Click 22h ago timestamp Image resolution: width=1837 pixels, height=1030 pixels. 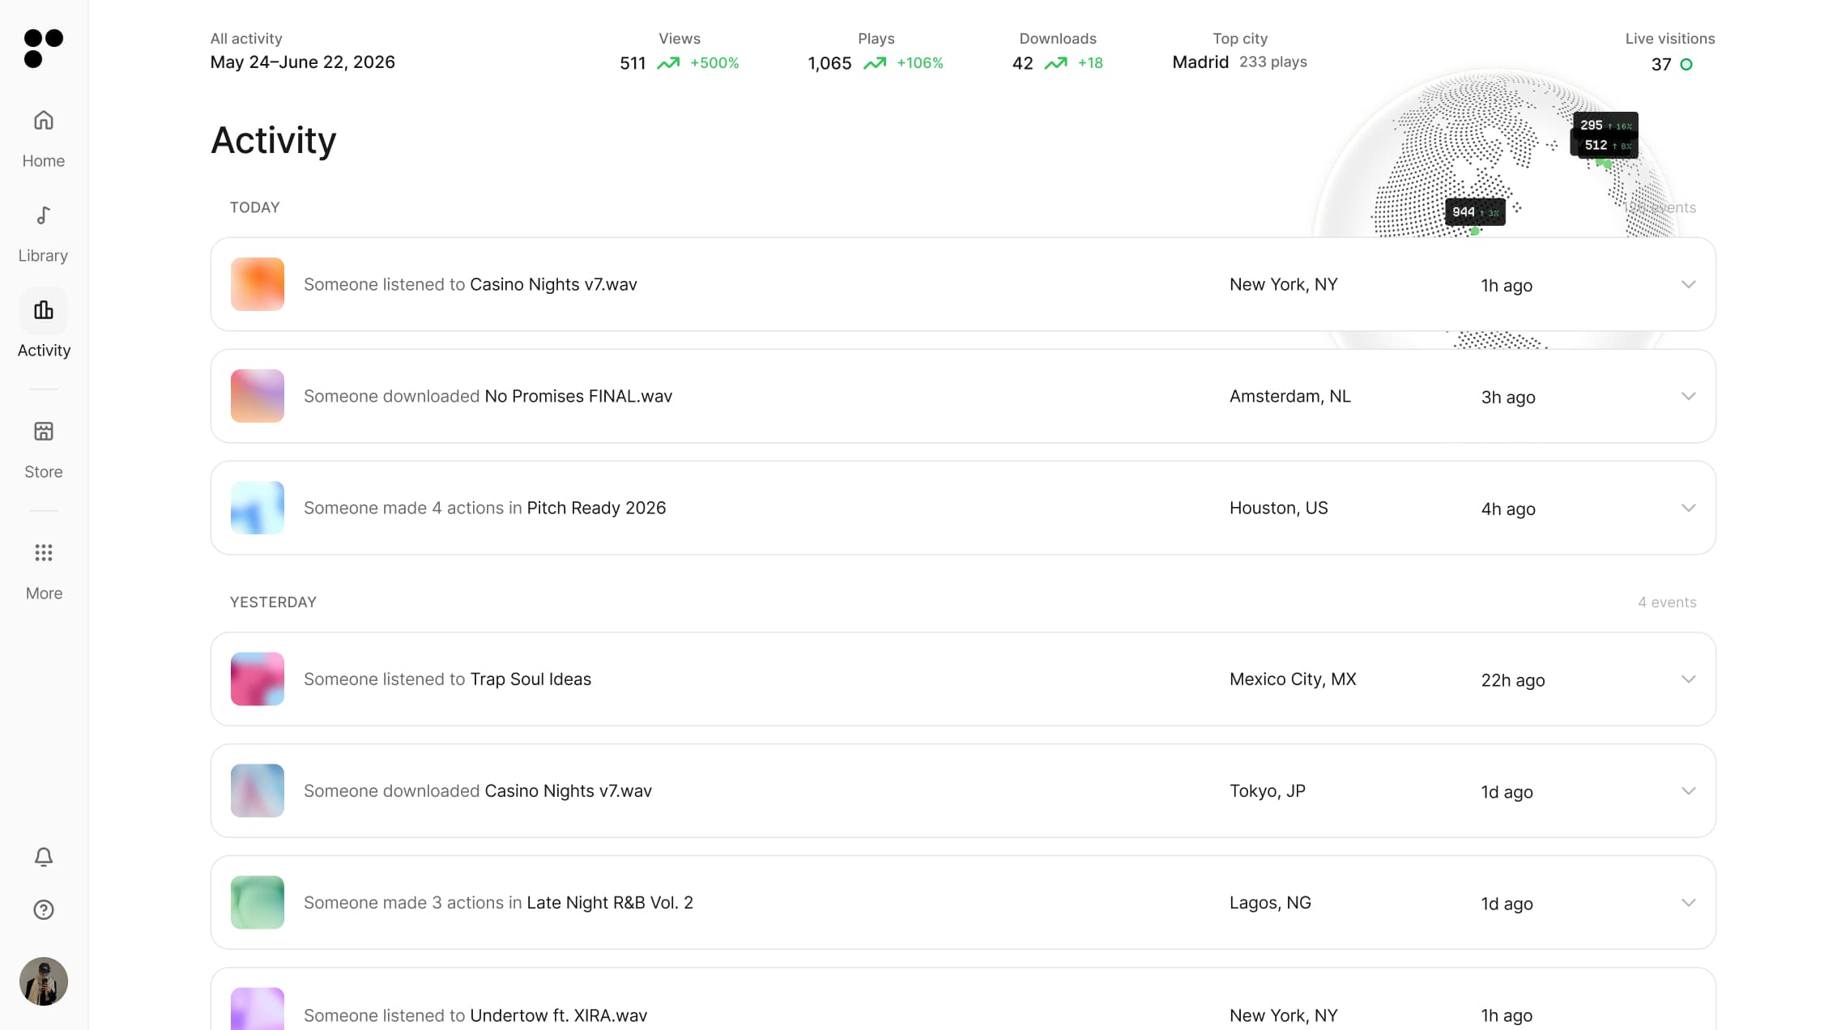click(1513, 680)
